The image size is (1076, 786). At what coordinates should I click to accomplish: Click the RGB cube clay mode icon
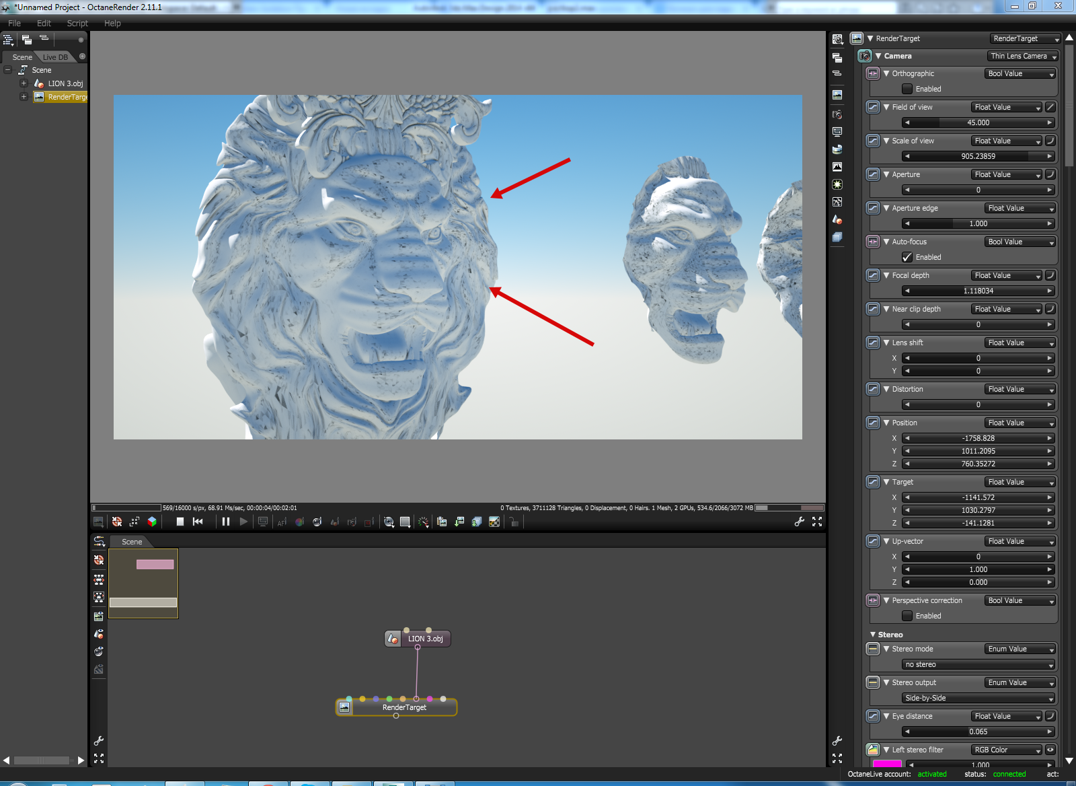click(x=152, y=522)
